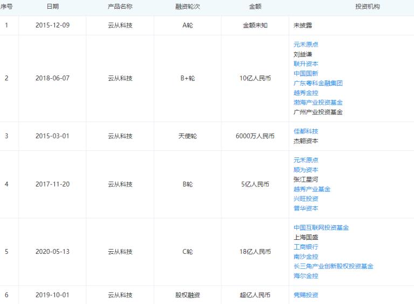414x304 pixels.
Task: Open the 联升资本 investor link
Action: (306, 64)
